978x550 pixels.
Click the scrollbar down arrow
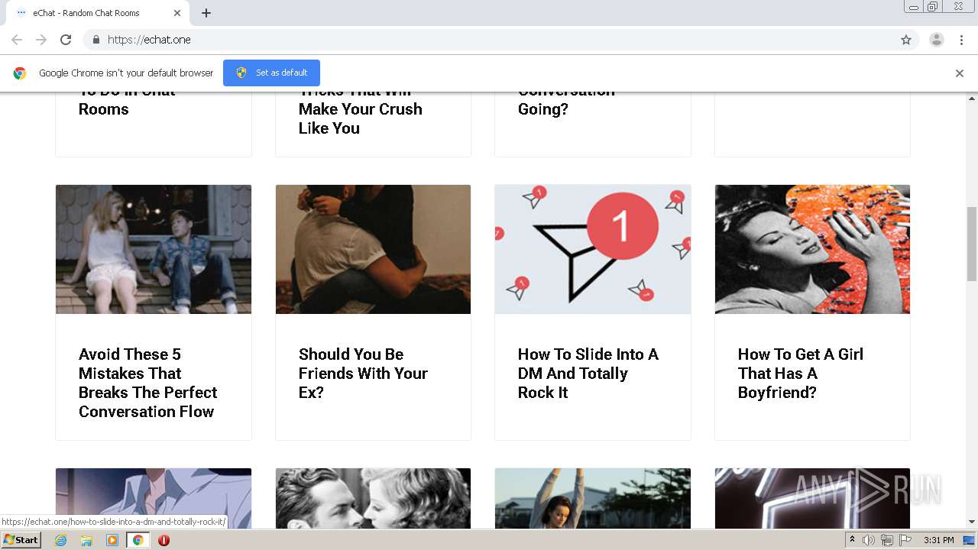[972, 522]
